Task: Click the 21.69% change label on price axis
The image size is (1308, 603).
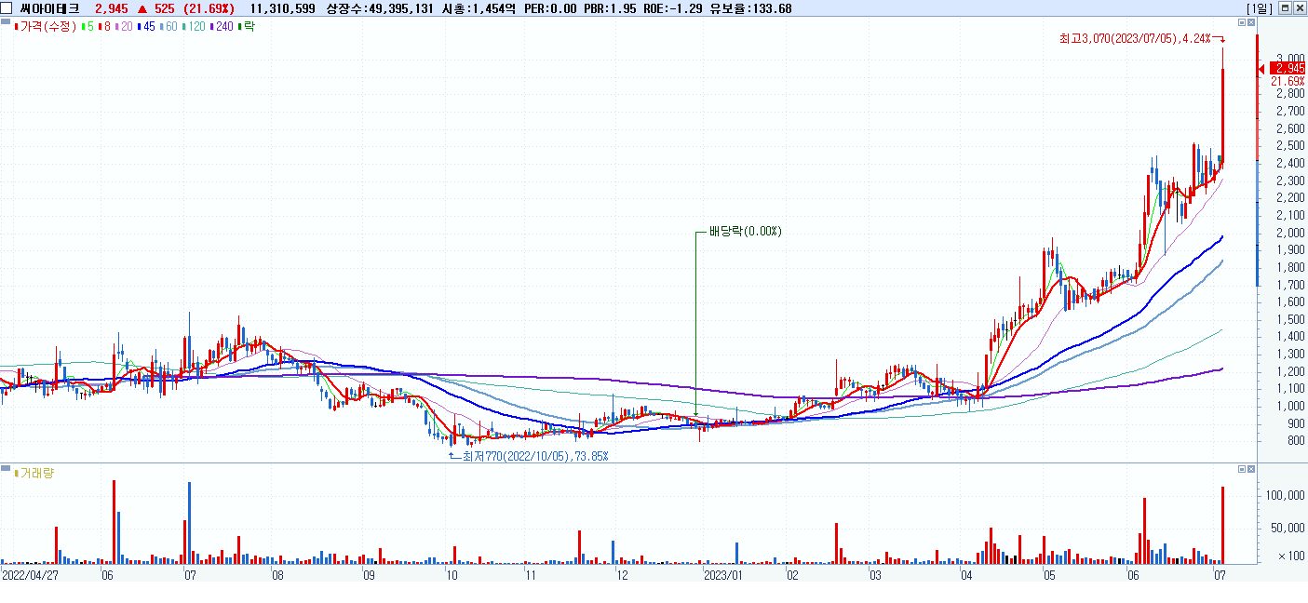Action: tap(1288, 81)
